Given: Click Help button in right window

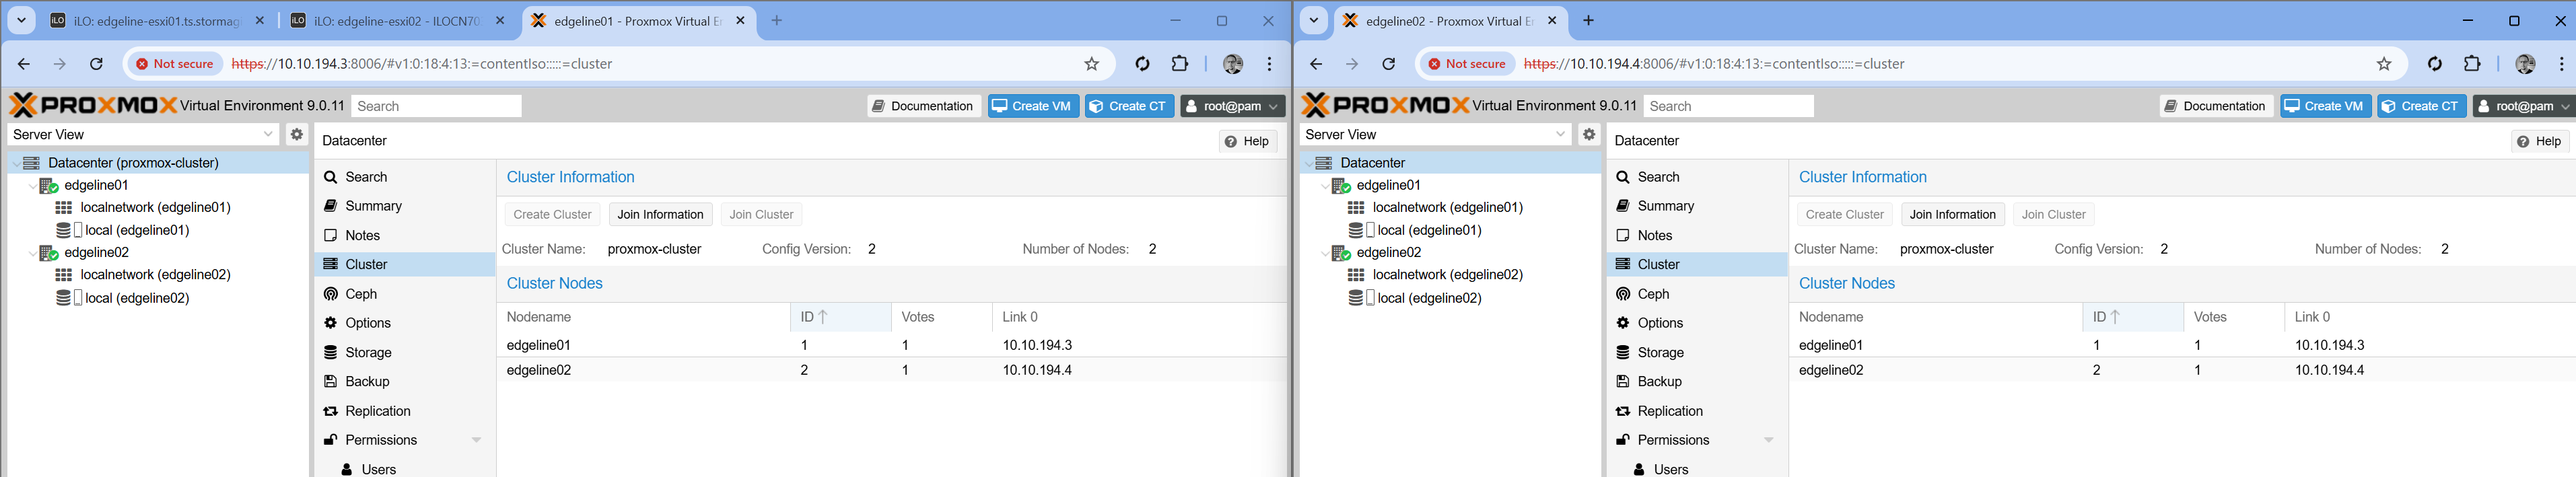Looking at the screenshot, I should click(x=2540, y=141).
